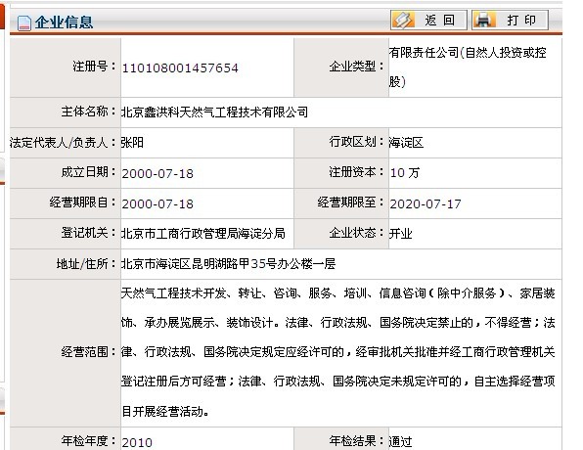Click the 年检结果 label
Image resolution: width=583 pixels, height=450 pixels.
pos(357,440)
